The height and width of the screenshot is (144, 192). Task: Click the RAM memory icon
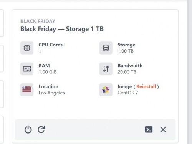pos(27,69)
